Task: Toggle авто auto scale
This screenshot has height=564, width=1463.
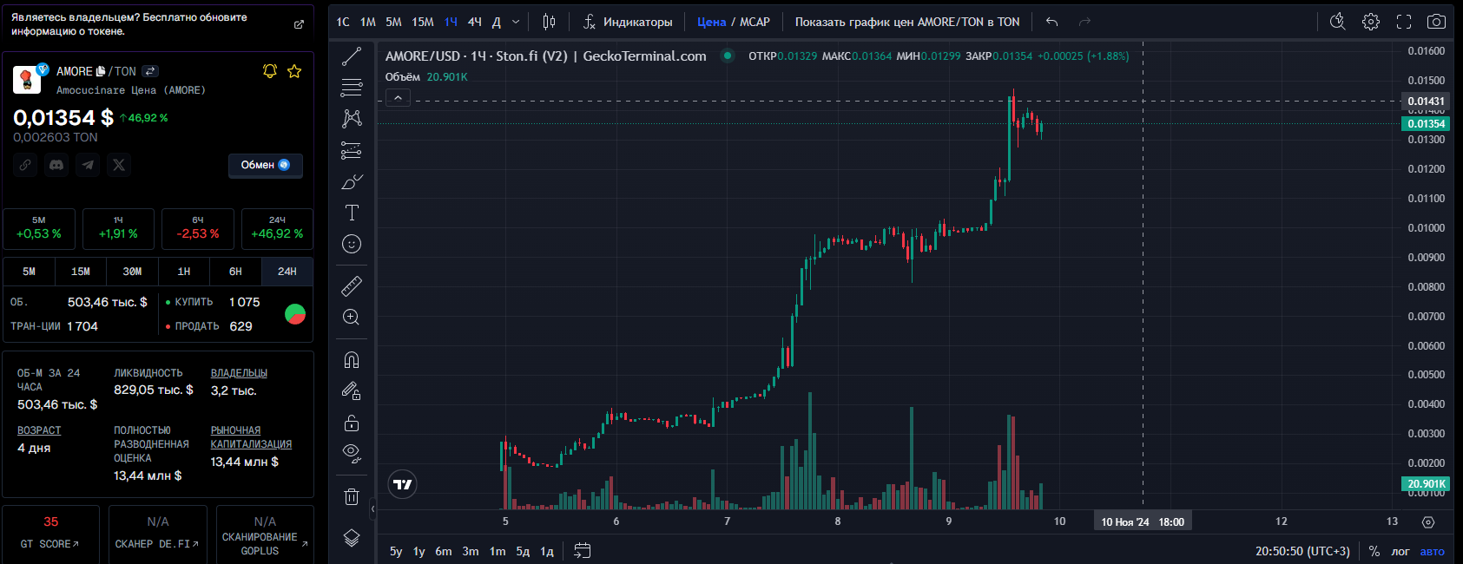Action: pos(1433,551)
